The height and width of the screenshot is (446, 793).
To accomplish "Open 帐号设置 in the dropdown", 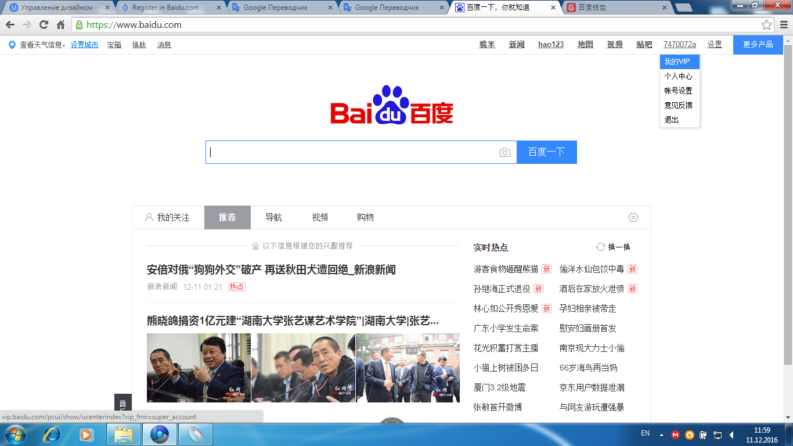I will tap(680, 91).
